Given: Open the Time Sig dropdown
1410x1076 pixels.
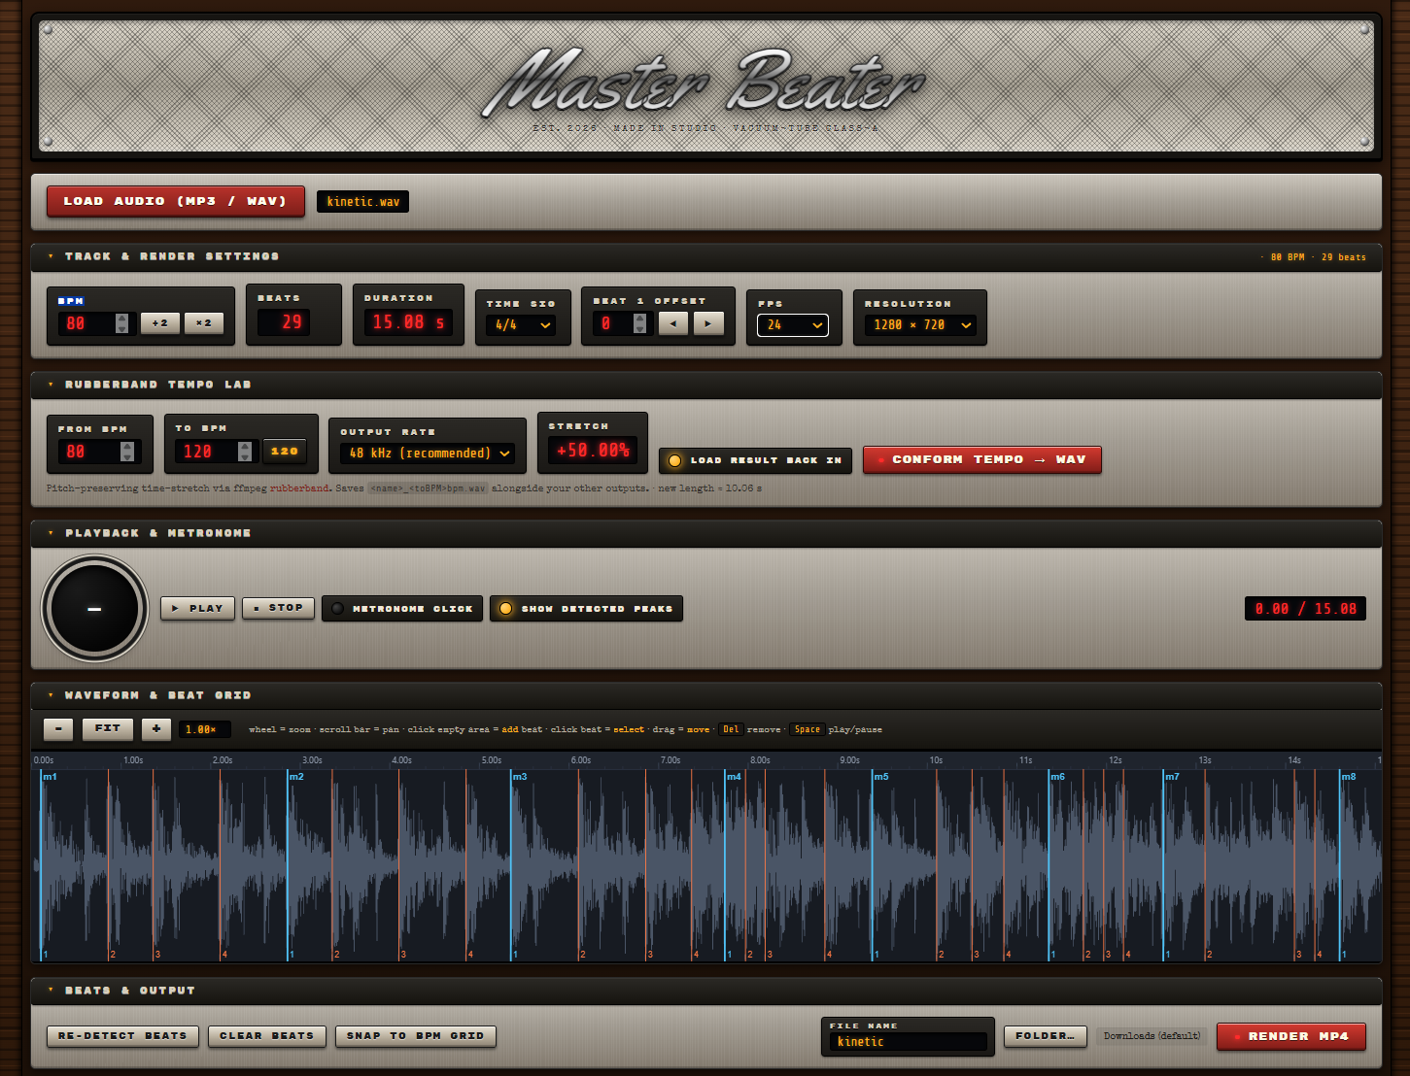Looking at the screenshot, I should (521, 325).
